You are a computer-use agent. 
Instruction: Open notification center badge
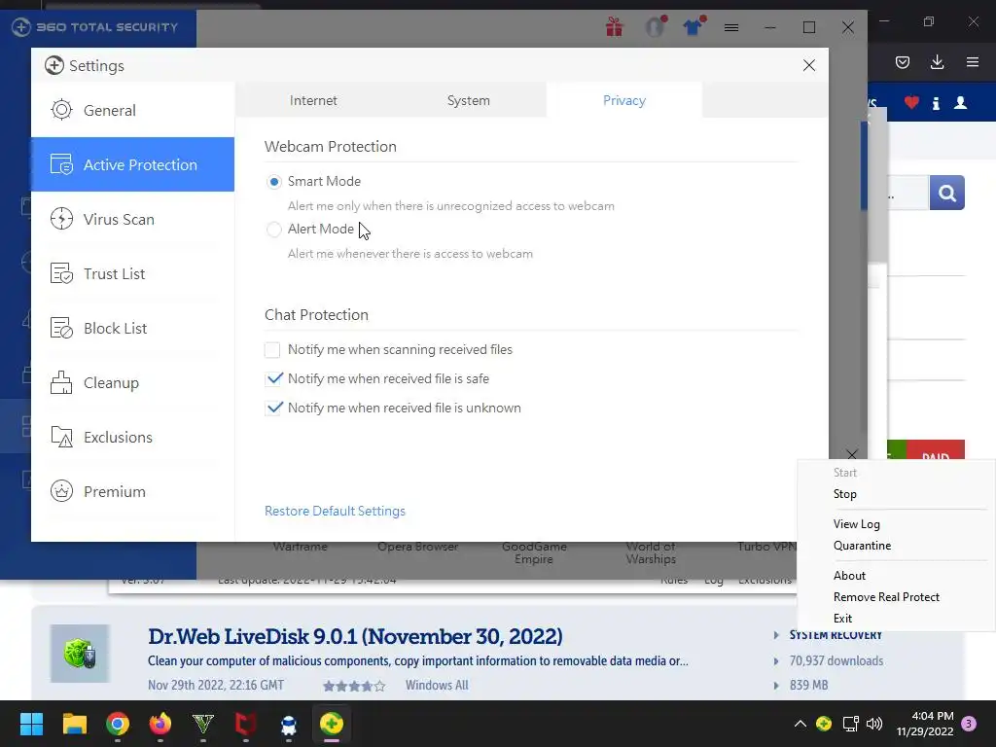point(969,724)
